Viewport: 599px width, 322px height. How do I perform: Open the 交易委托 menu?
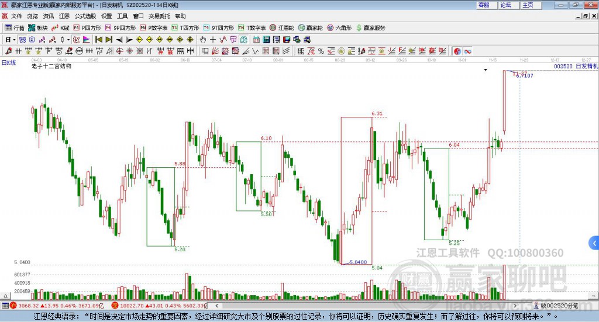pos(159,16)
